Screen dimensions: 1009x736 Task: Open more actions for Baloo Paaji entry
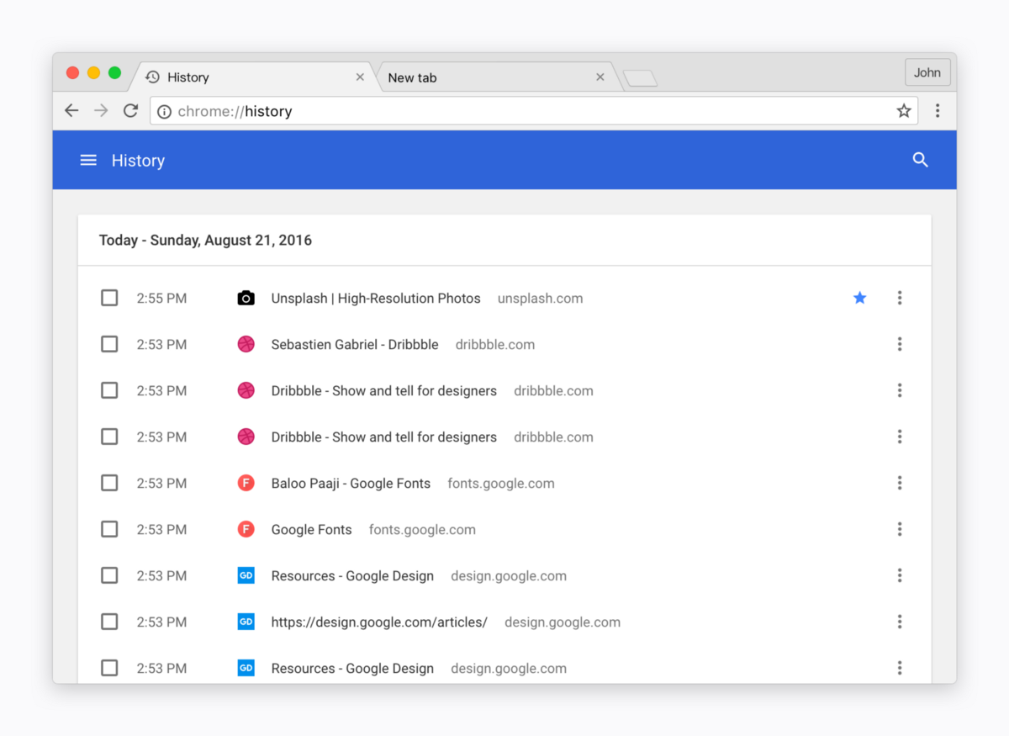click(900, 483)
